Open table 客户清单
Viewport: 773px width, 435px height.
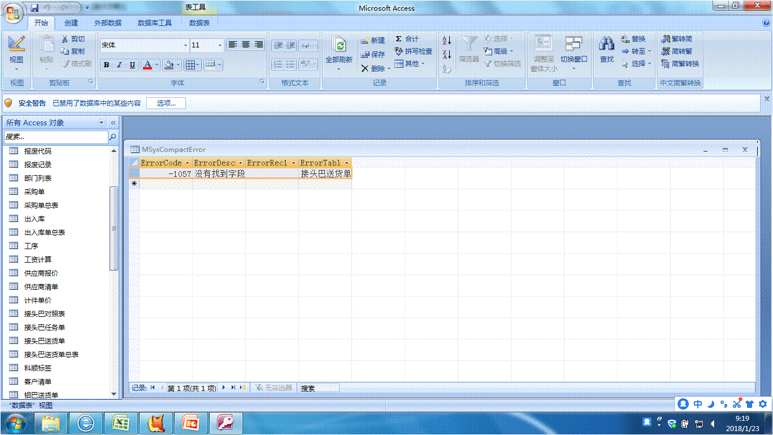tap(38, 382)
